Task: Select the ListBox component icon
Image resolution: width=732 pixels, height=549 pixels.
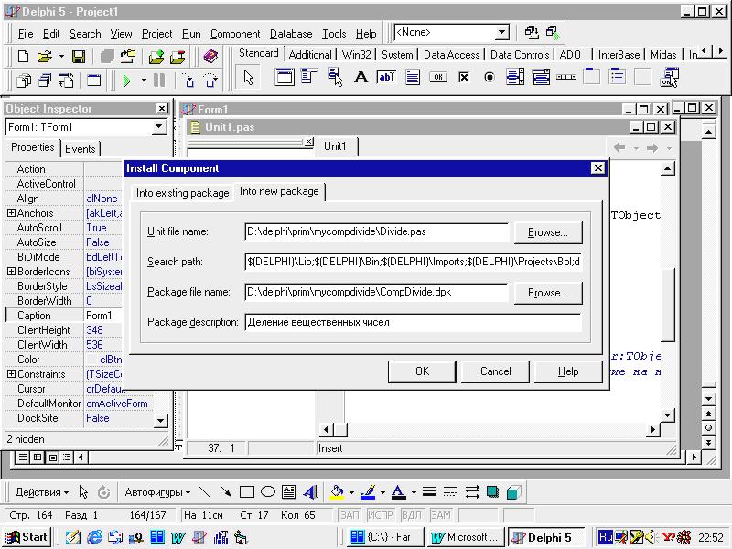Action: [515, 77]
